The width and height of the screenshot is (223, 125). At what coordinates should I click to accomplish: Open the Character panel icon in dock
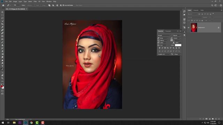click(x=184, y=32)
